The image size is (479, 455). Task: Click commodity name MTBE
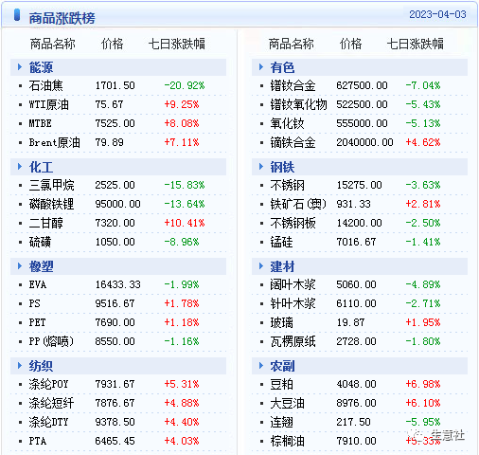[40, 123]
